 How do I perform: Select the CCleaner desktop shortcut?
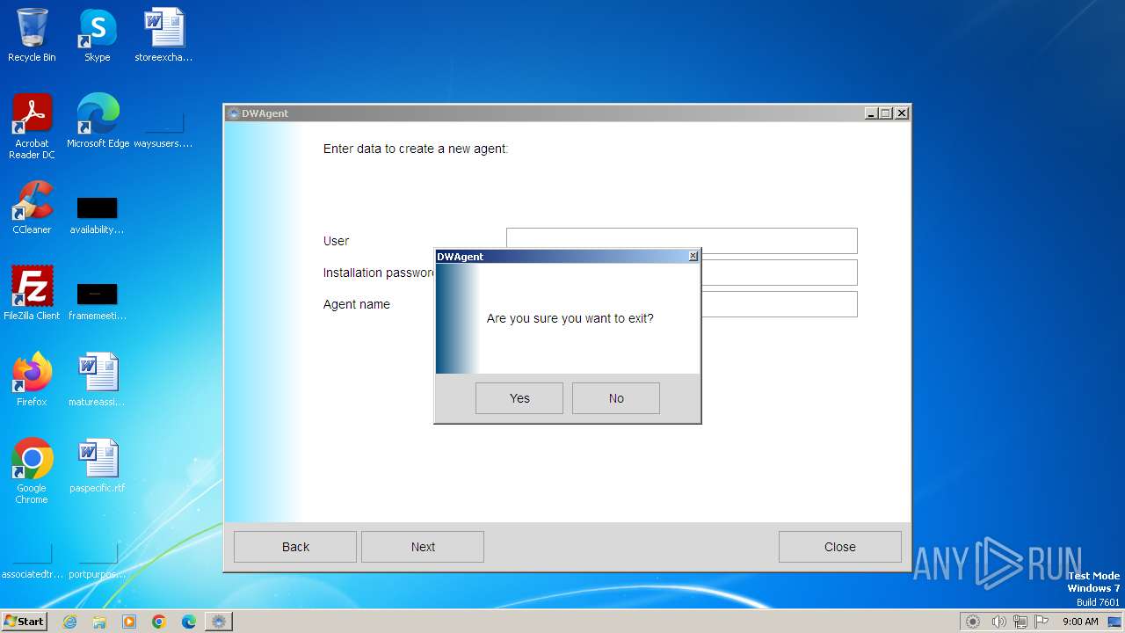coord(32,207)
